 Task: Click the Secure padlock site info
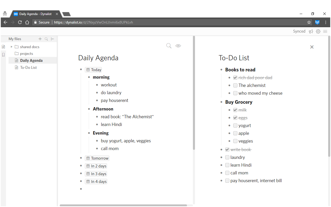[42, 22]
